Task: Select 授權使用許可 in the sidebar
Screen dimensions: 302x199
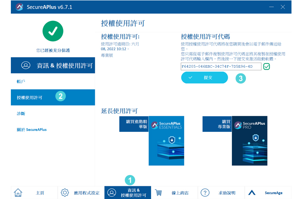Action: [x=53, y=97]
